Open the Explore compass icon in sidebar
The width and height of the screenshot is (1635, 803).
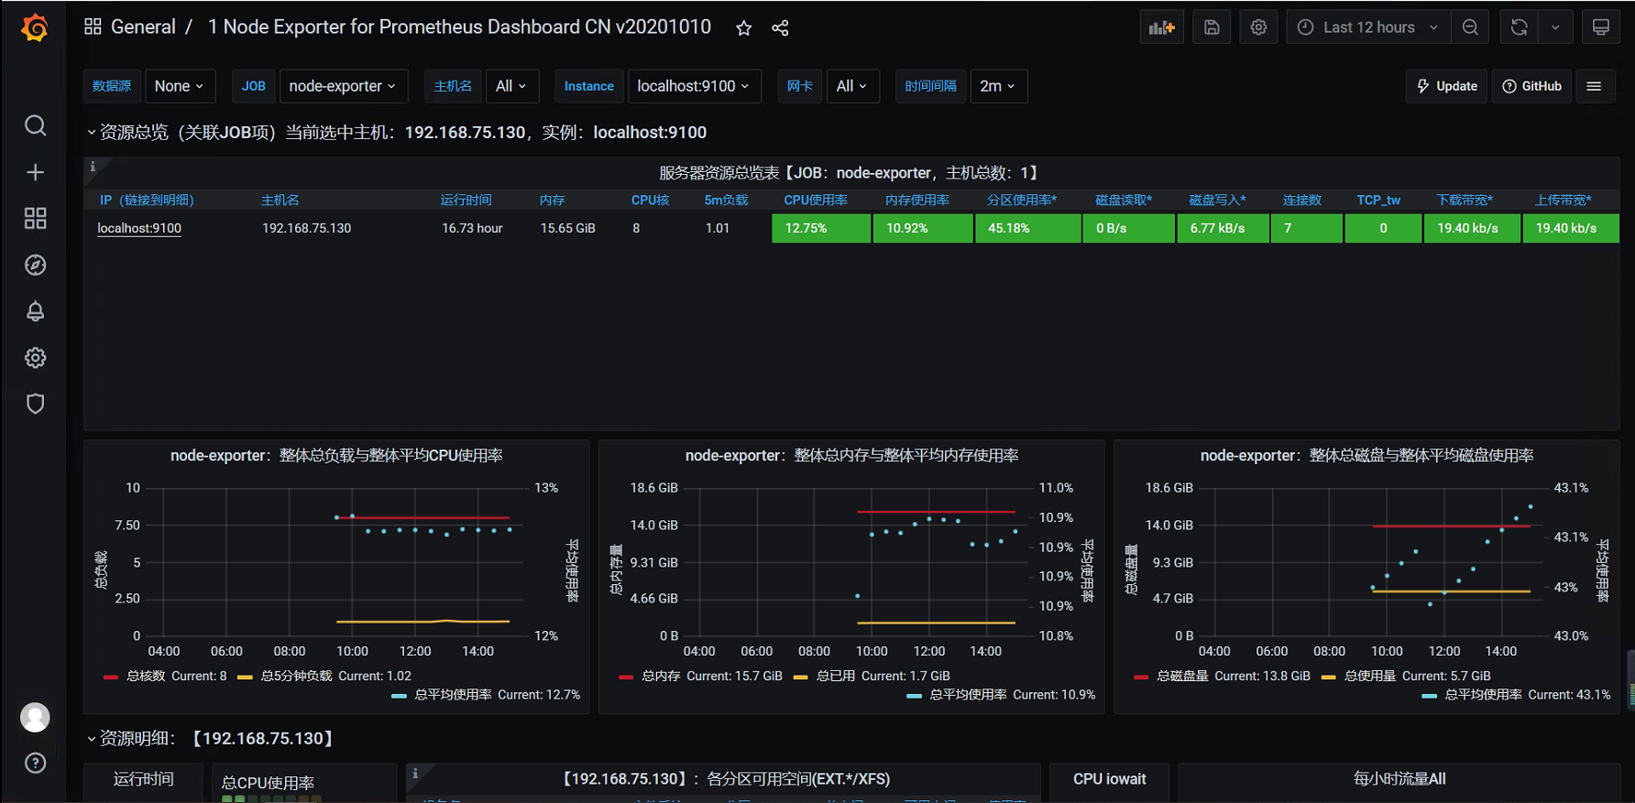click(x=35, y=266)
